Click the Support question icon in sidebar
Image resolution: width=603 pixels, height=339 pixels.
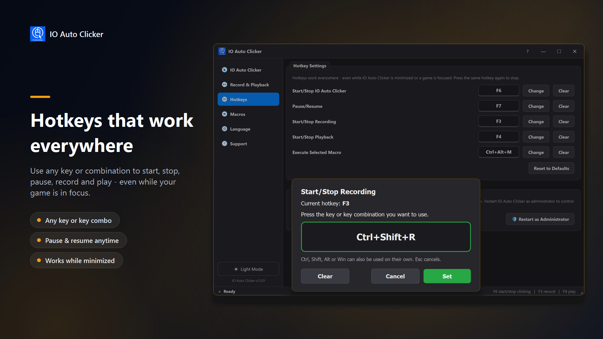[x=225, y=143]
